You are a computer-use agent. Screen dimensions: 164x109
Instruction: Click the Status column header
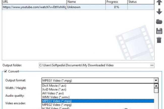pyautogui.click(x=140, y=2)
